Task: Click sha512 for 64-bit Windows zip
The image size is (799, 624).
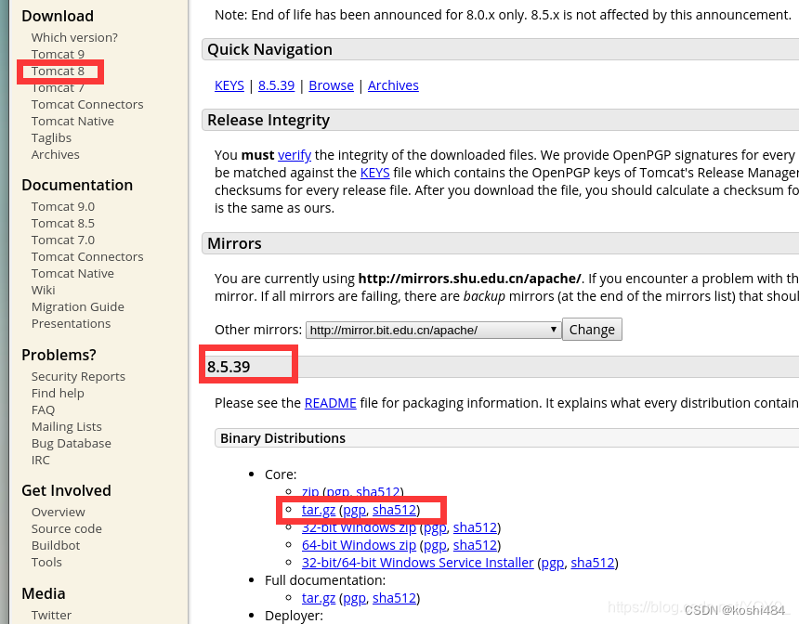Action: click(x=475, y=545)
